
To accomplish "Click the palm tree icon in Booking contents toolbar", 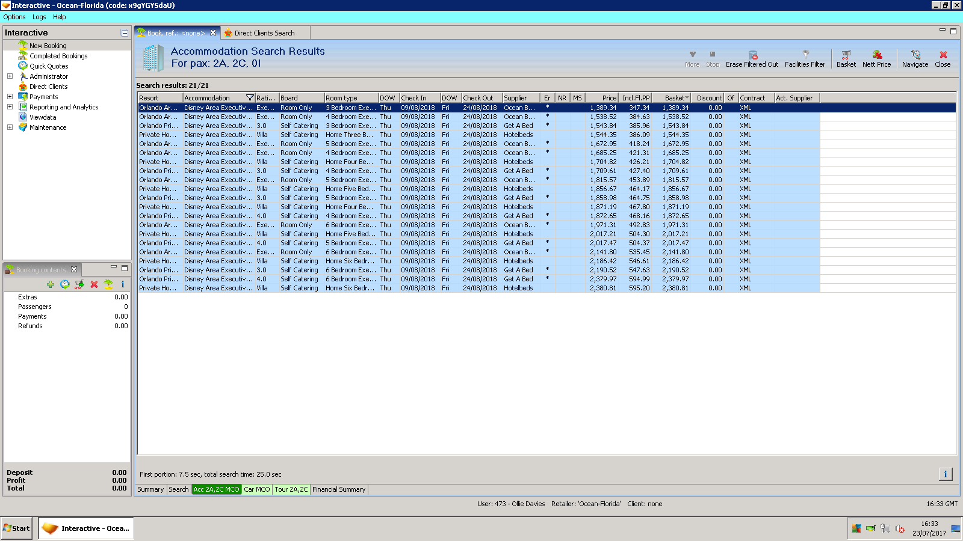I will coord(108,284).
